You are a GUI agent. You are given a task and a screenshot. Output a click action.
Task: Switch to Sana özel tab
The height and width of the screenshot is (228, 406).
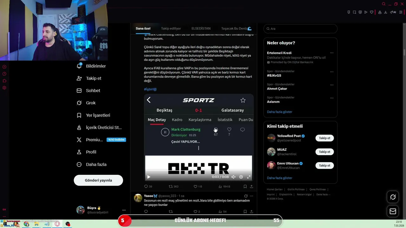(x=143, y=28)
